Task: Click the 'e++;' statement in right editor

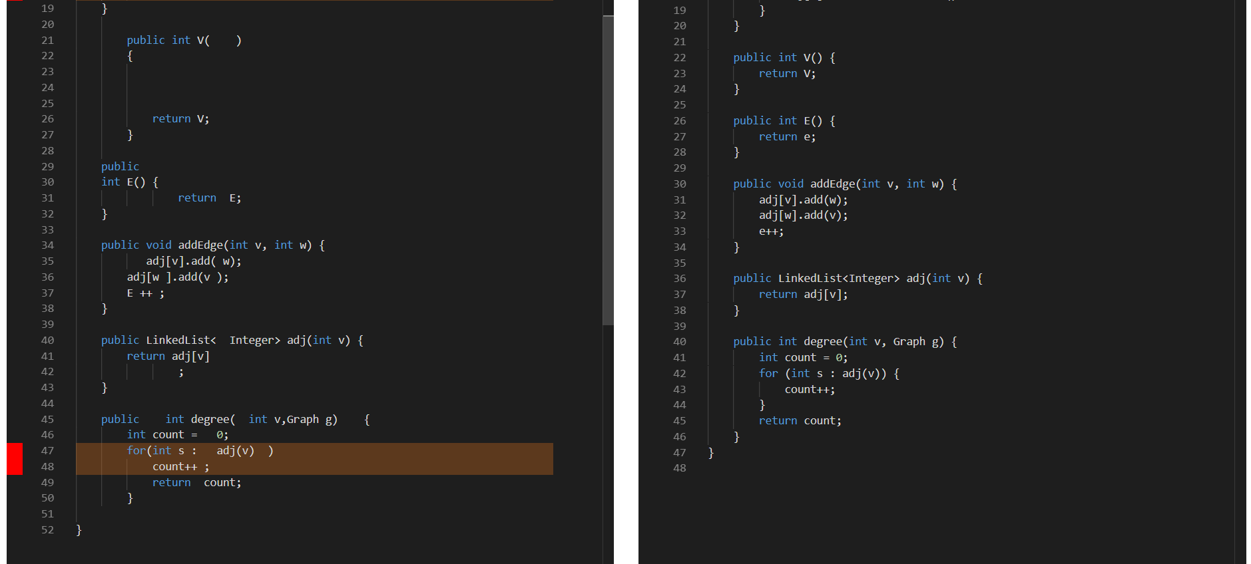Action: tap(771, 231)
